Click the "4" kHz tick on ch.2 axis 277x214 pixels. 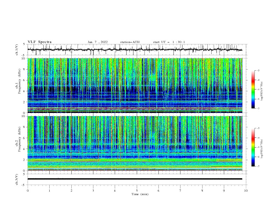tap(24, 149)
